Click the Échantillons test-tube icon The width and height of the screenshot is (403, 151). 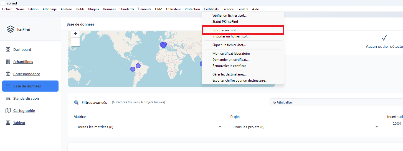pos(8,62)
